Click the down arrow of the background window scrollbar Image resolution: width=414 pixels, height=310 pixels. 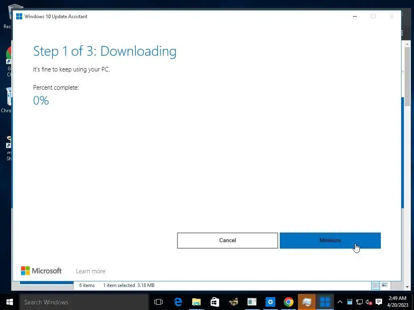tap(408, 287)
